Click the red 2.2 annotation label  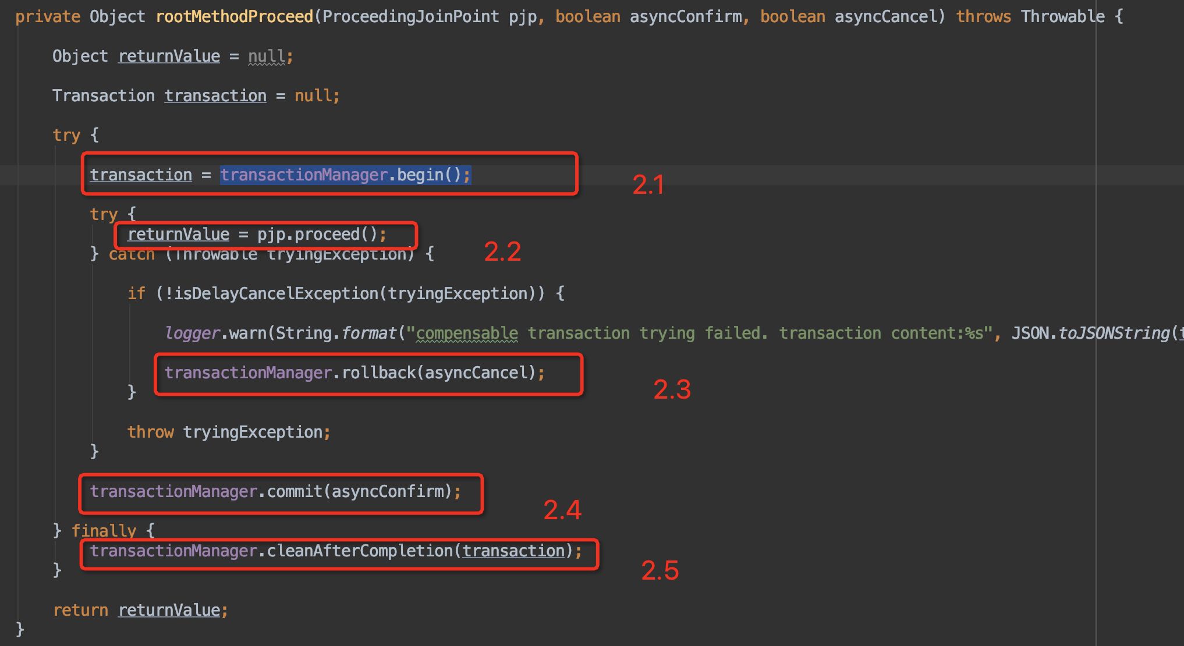click(502, 251)
